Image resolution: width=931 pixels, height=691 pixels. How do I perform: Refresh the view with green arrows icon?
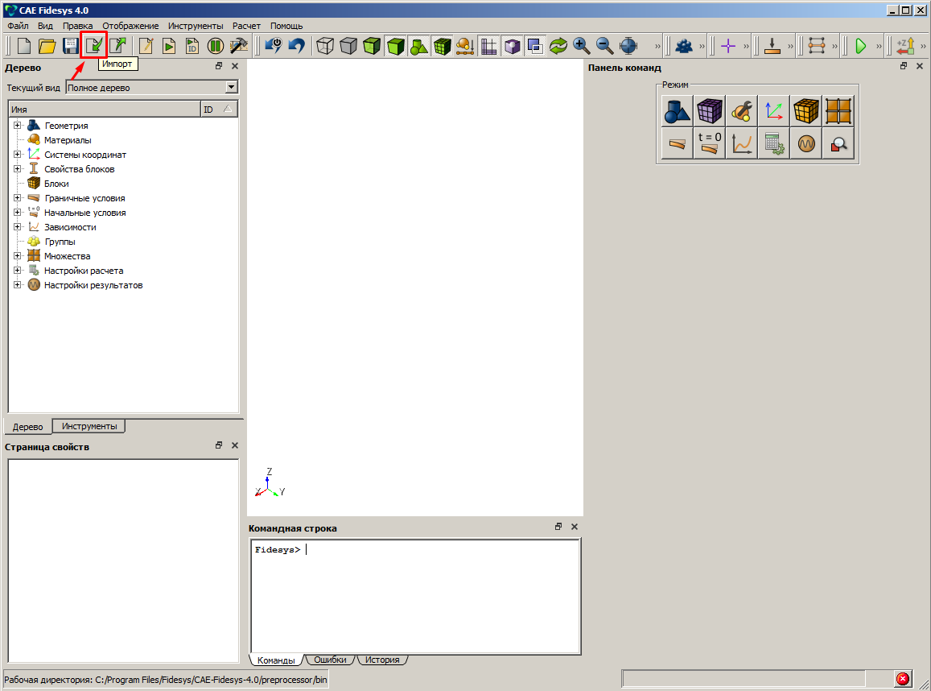(x=558, y=46)
